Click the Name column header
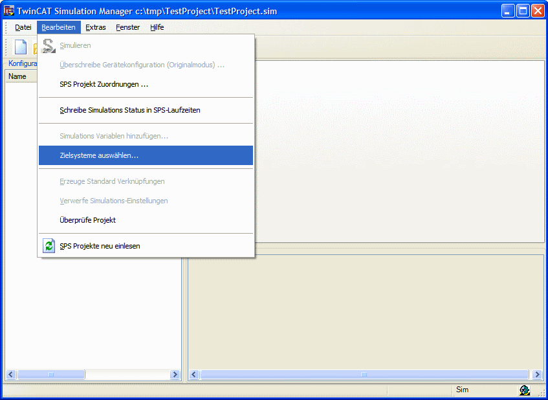Screen dimensions: 548x400 21,76
